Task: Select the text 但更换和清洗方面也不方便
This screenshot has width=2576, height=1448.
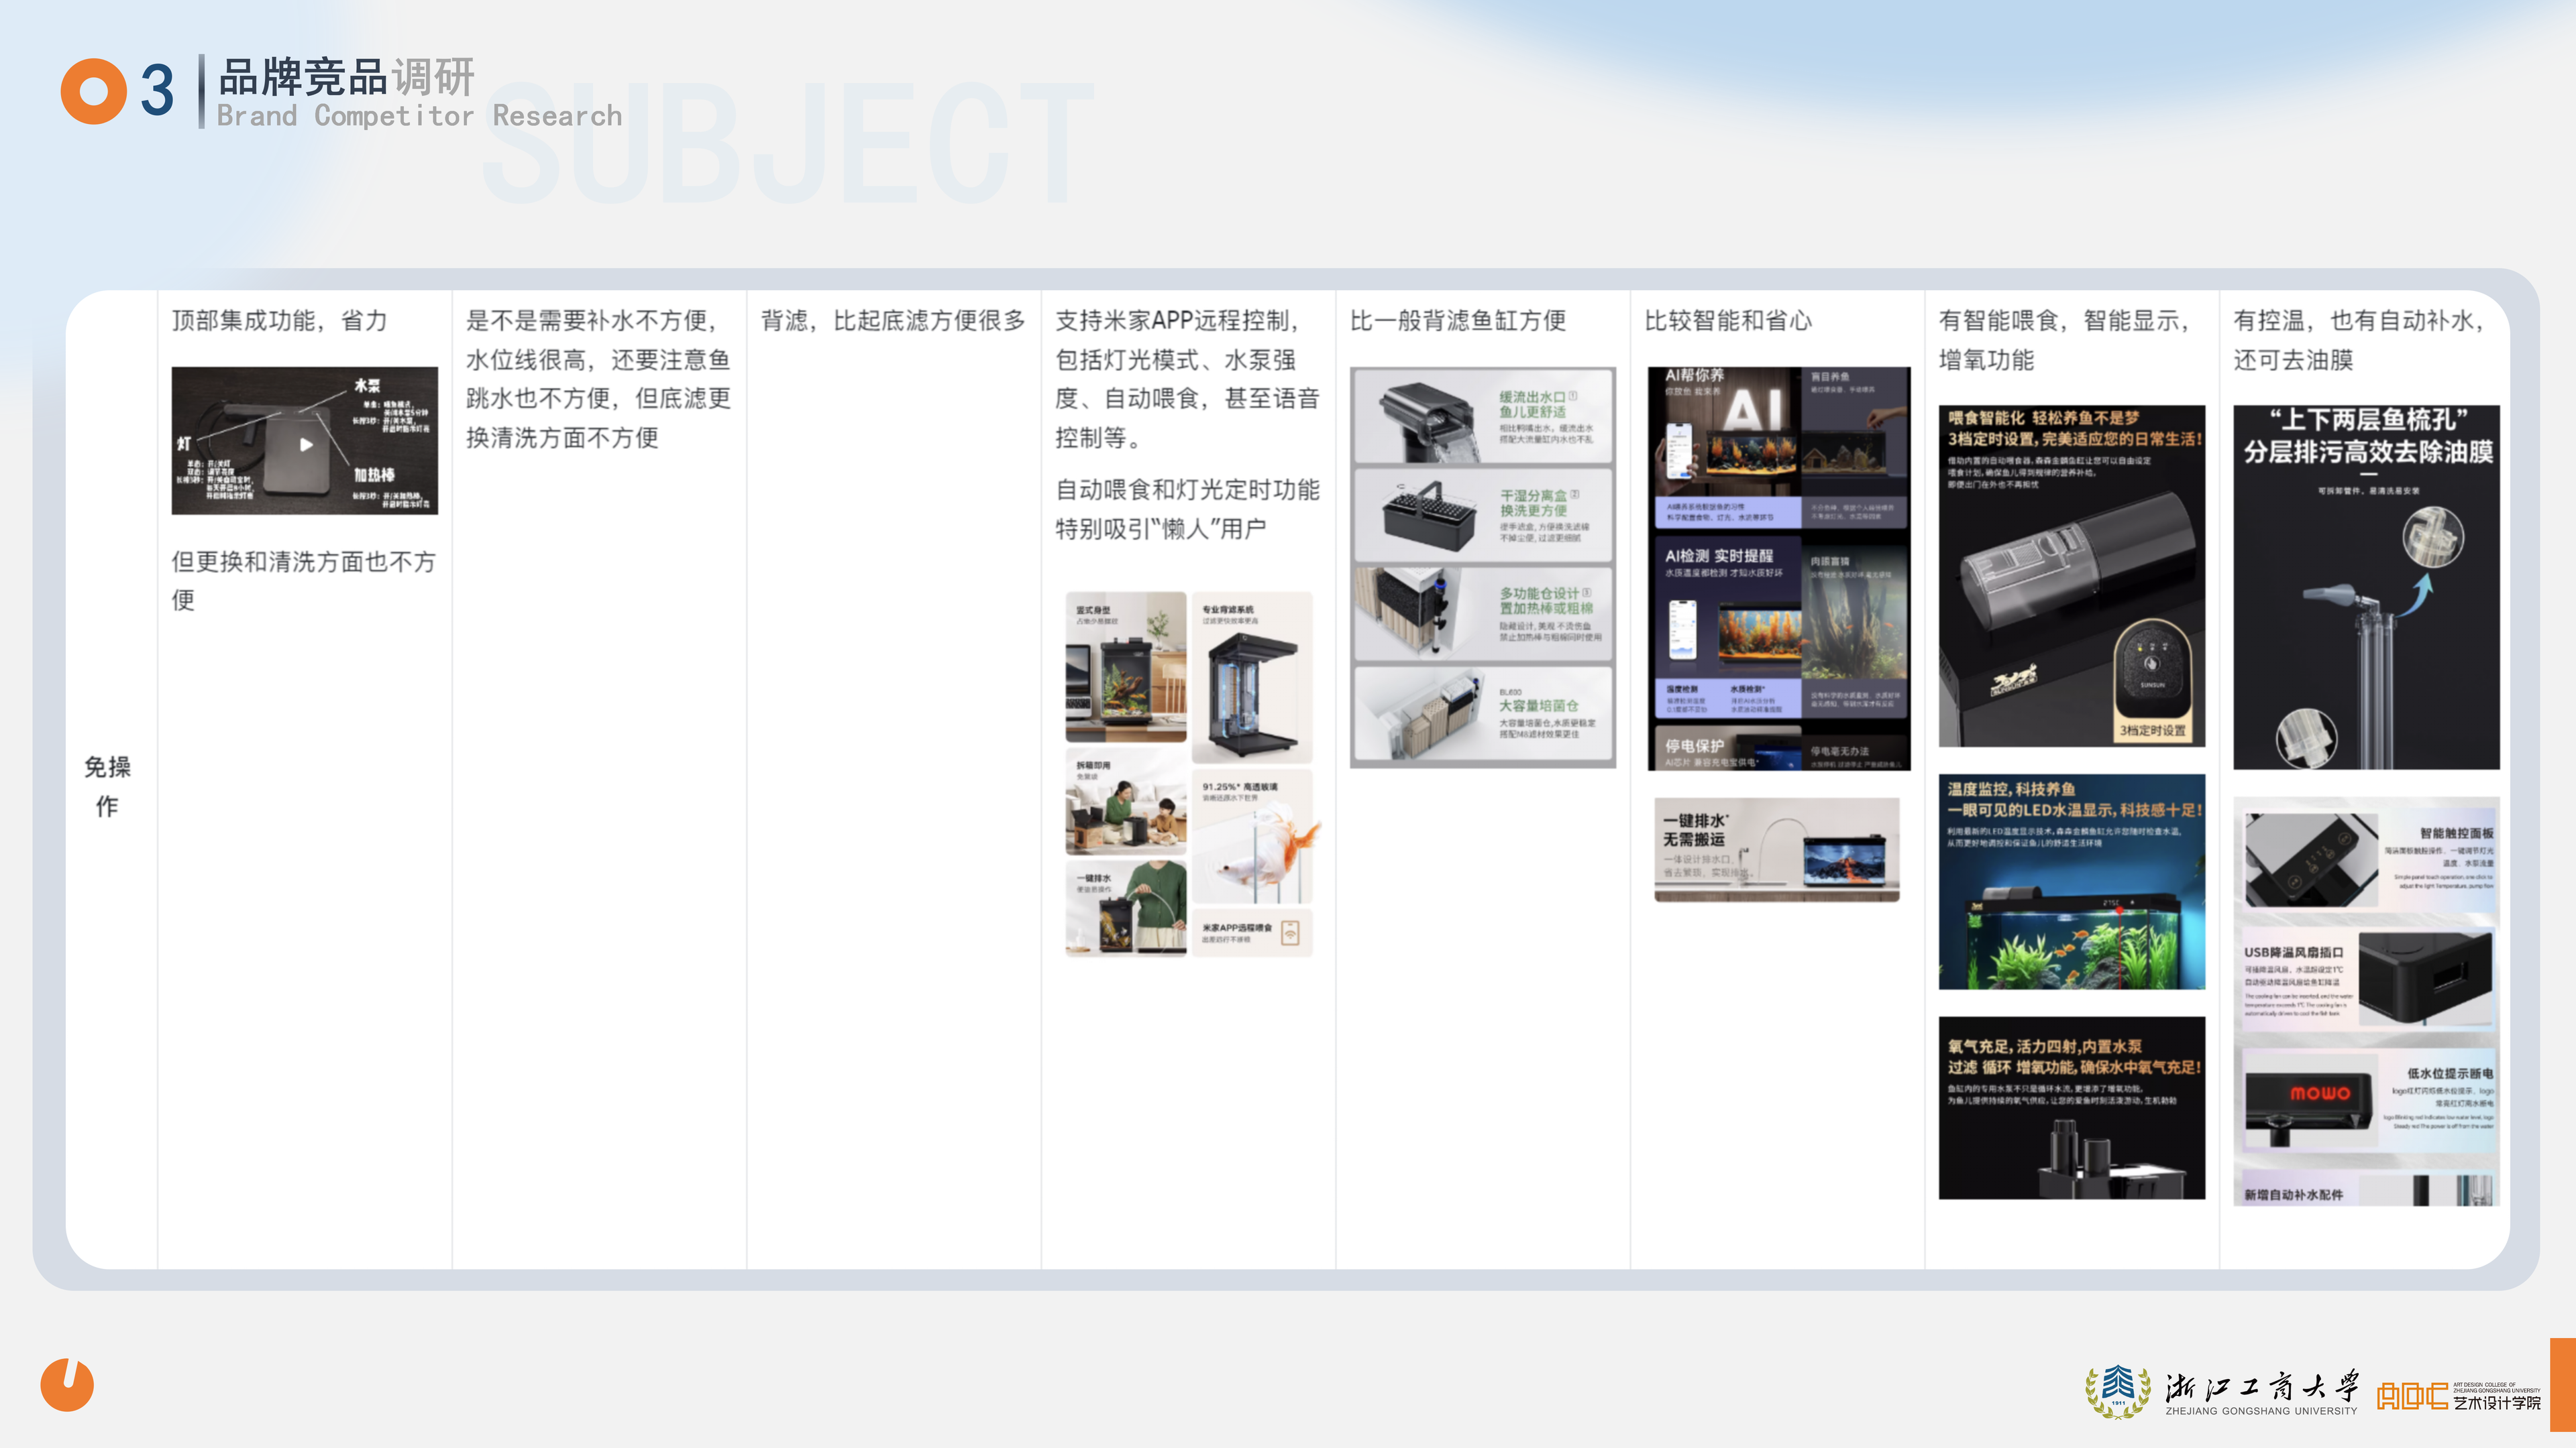Action: (x=304, y=581)
